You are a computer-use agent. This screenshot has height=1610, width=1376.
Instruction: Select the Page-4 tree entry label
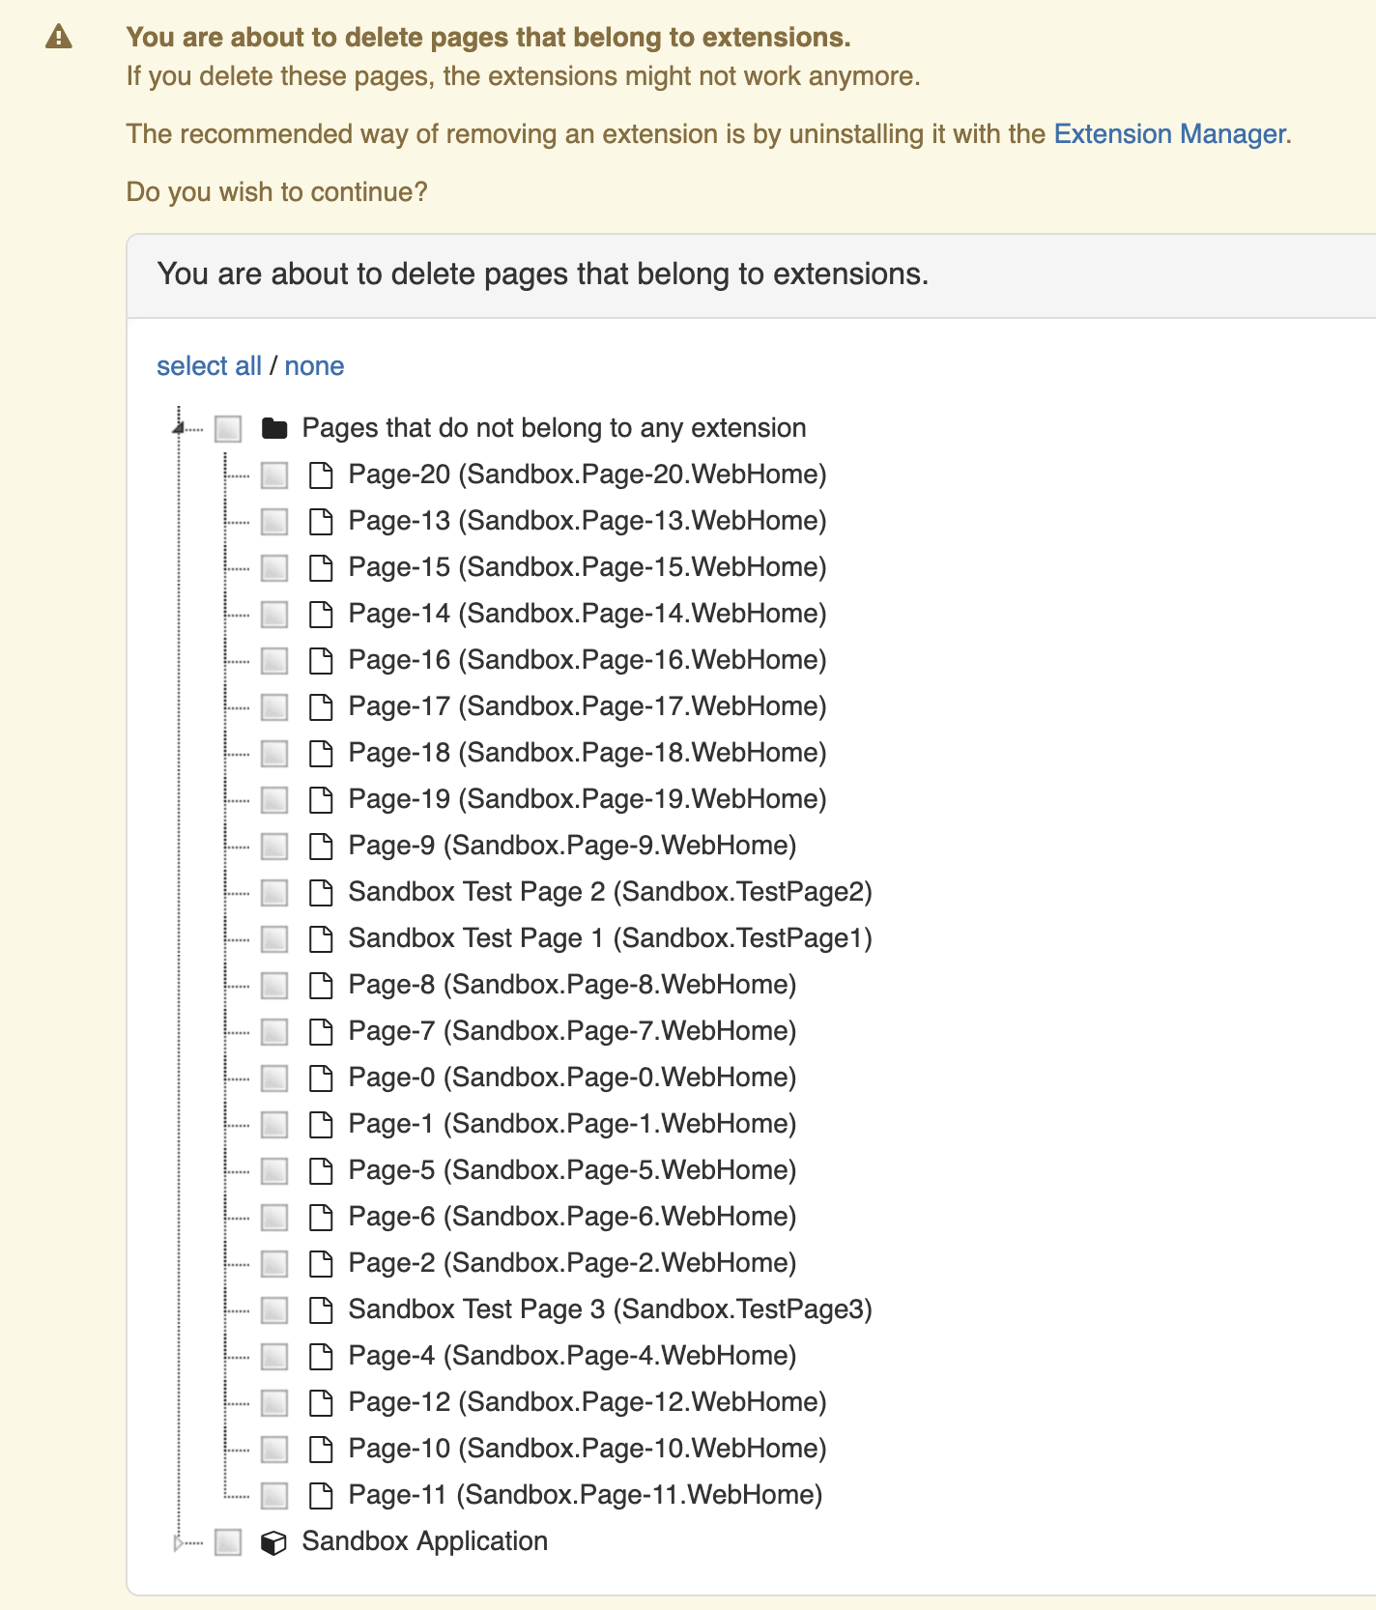(x=572, y=1356)
